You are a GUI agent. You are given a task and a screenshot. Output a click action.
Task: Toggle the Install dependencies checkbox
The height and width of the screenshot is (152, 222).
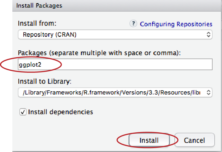23,112
